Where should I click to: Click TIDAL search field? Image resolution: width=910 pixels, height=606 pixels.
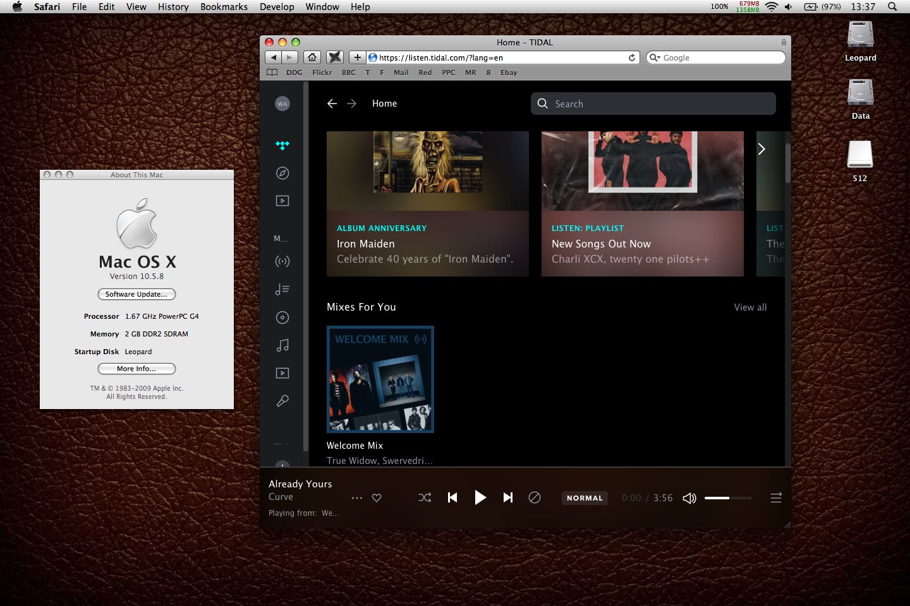653,104
